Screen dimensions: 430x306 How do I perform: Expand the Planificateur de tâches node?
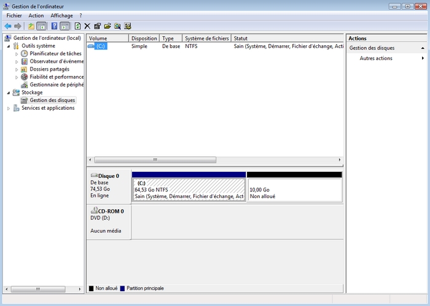[17, 54]
